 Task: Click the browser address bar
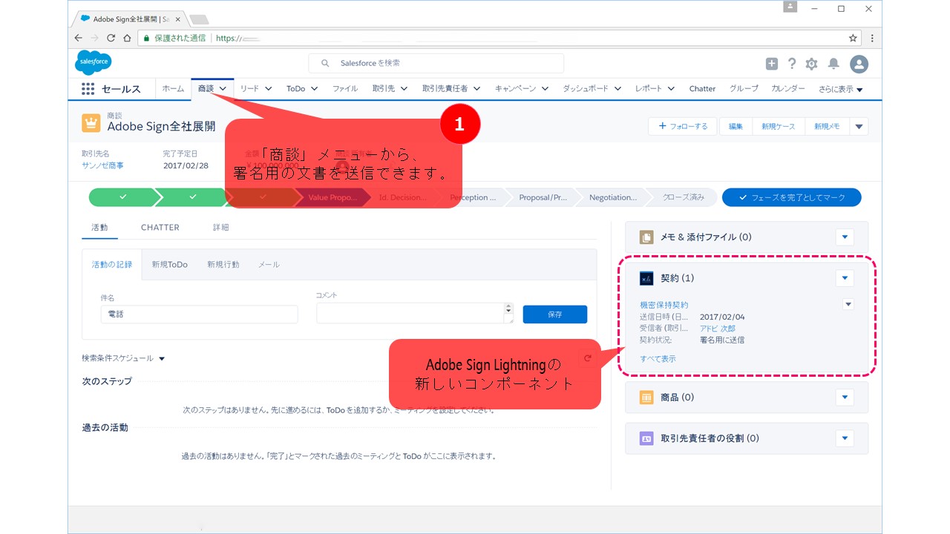point(500,38)
